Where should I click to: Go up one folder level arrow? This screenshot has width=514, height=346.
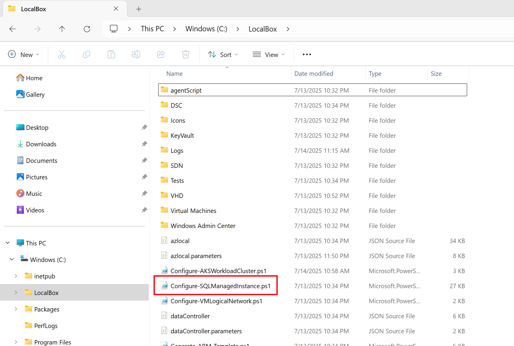62,29
